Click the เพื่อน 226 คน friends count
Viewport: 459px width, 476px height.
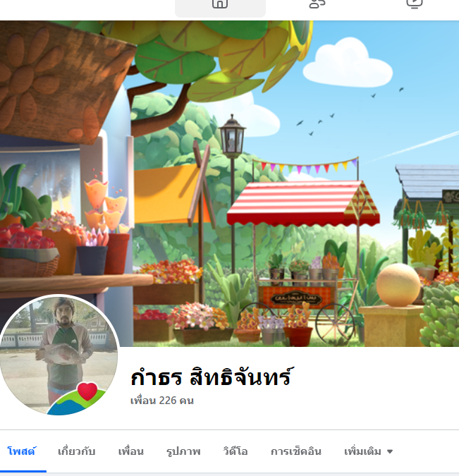pos(161,401)
